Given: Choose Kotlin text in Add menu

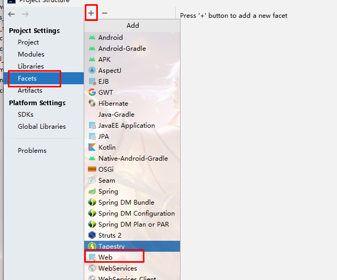Looking at the screenshot, I should click(x=107, y=148).
